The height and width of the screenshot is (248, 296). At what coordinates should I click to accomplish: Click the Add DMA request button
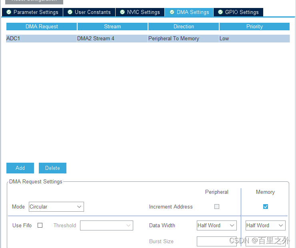click(20, 168)
